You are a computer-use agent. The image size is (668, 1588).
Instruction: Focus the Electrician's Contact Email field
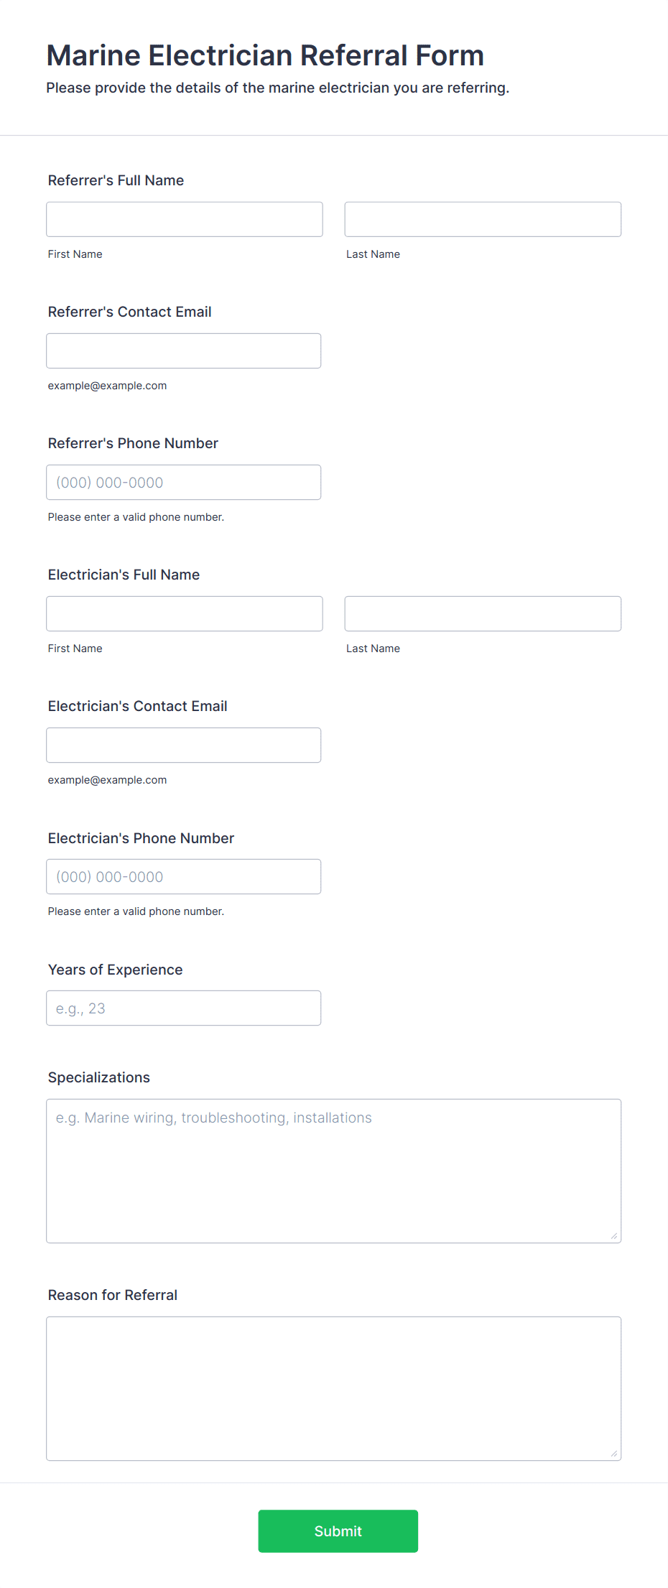[184, 745]
